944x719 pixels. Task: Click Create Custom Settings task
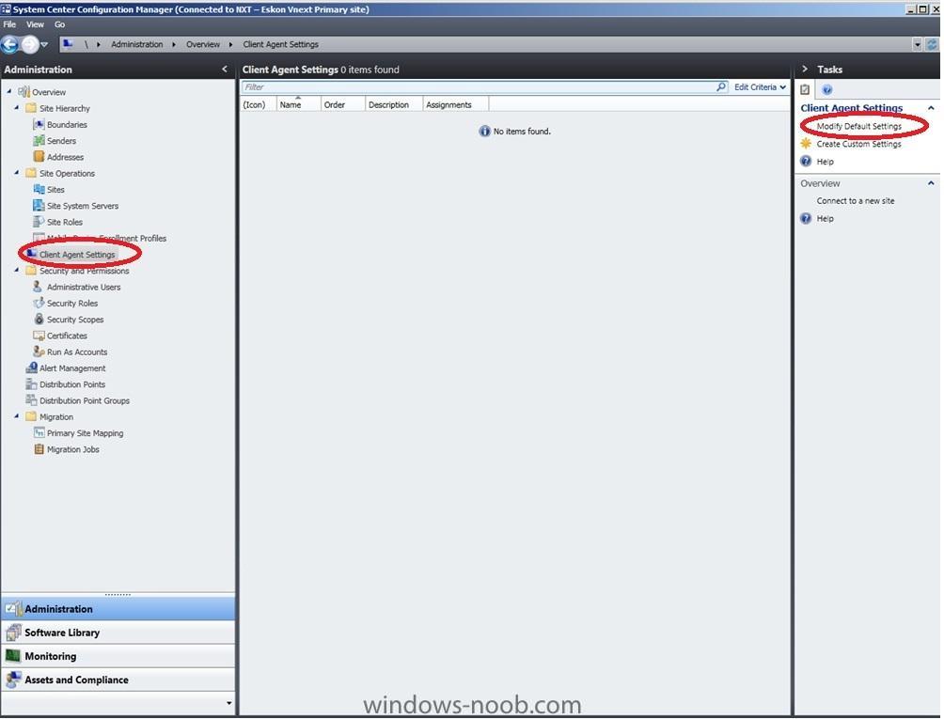858,144
